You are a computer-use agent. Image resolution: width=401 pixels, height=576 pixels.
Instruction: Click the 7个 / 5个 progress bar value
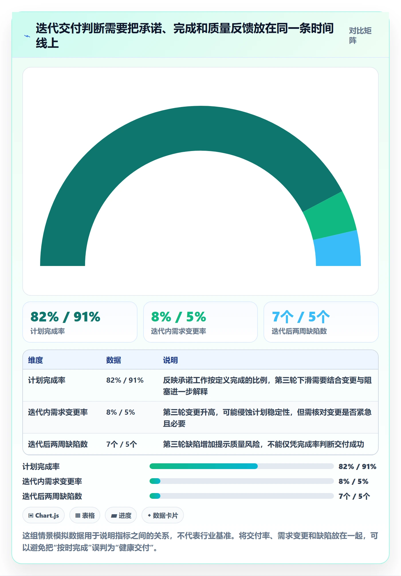(354, 496)
